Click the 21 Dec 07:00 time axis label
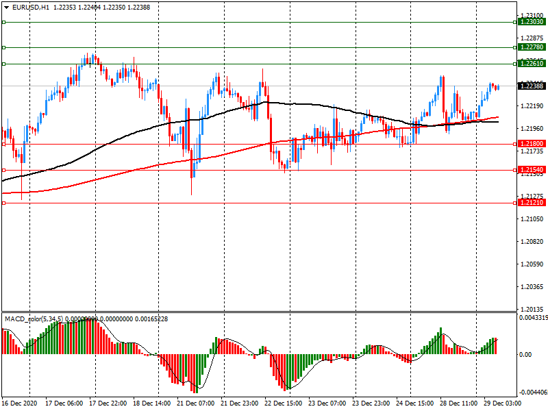 [197, 403]
